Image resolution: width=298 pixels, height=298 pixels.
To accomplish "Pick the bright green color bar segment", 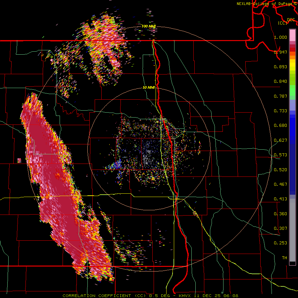I will tap(292, 90).
